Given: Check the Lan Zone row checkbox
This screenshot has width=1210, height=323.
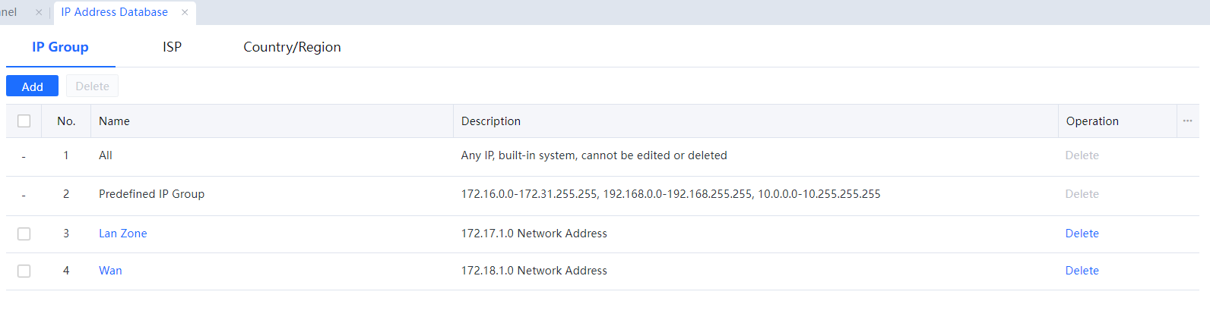Looking at the screenshot, I should coord(24,234).
